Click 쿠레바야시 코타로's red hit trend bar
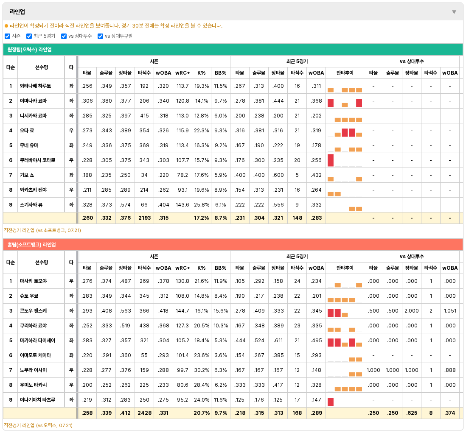This screenshot has width=466, height=433. (x=331, y=160)
